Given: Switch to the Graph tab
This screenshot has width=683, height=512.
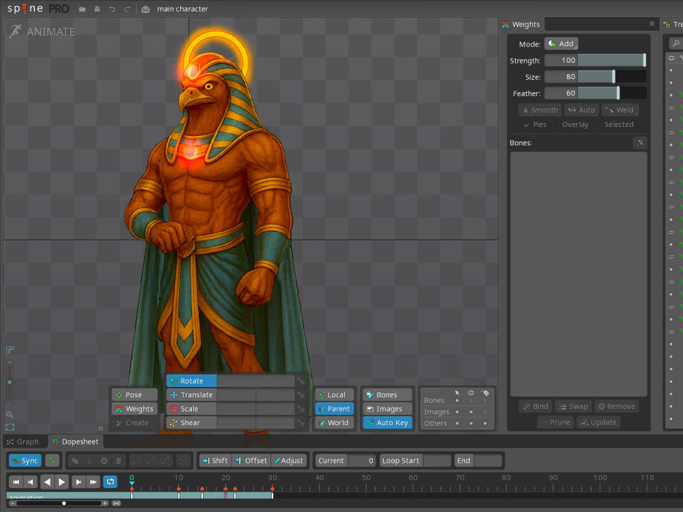Looking at the screenshot, I should [x=23, y=442].
